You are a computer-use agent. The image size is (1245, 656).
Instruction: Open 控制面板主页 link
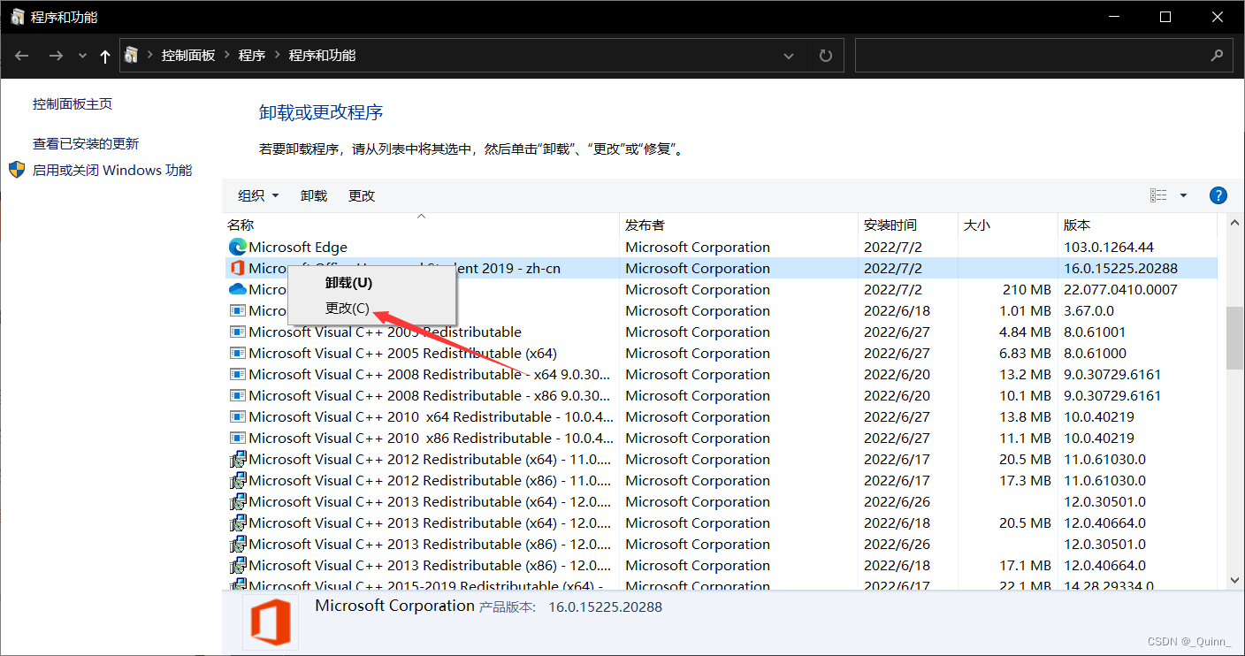coord(73,103)
